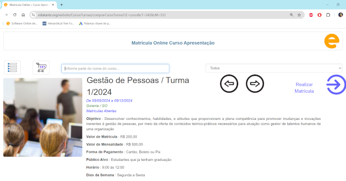This screenshot has height=181, width=346.
Task: Open the user profile avatar
Action: (x=341, y=15)
